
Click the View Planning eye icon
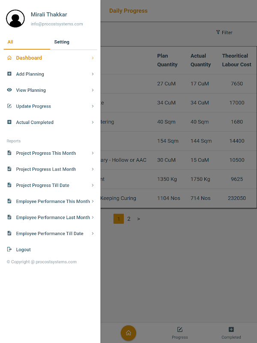click(9, 90)
